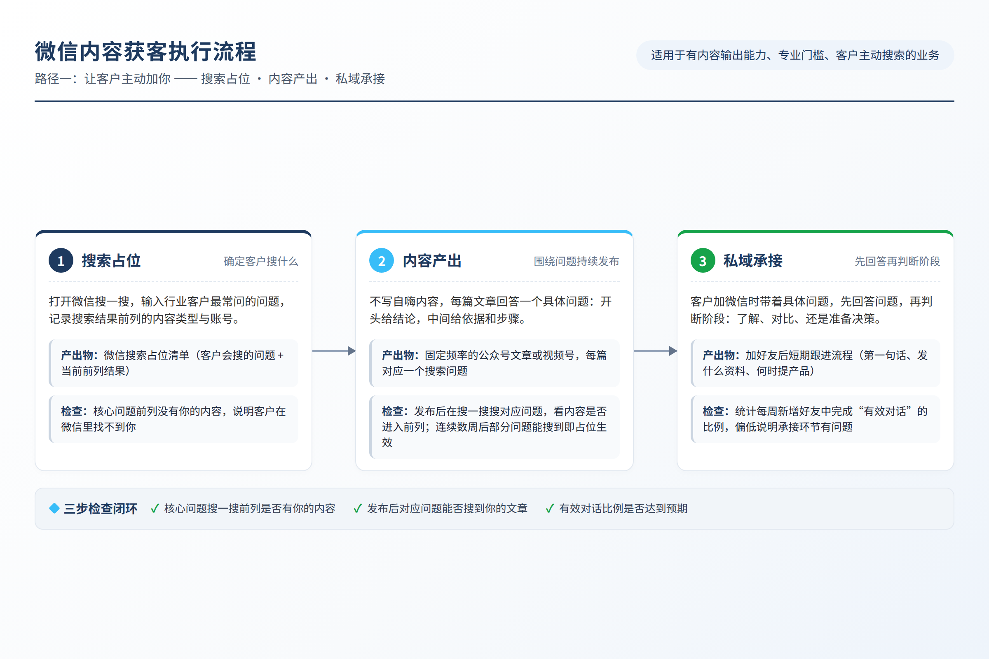Click the paragraph starting 打开微信搜一搜
This screenshot has height=659, width=989.
[x=168, y=310]
